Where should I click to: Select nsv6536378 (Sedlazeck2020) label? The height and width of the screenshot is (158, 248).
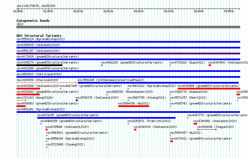pos(97,98)
